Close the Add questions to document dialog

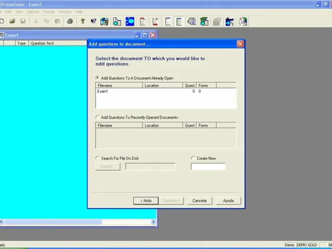[240, 44]
